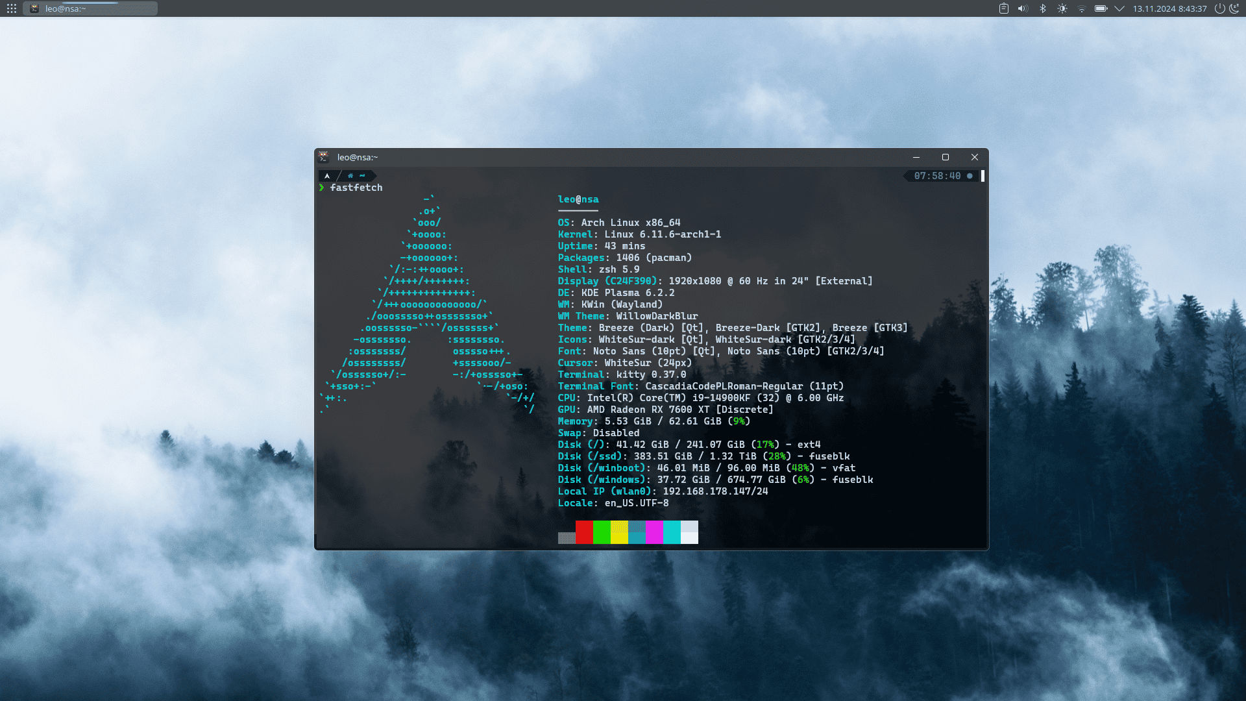Click the white color block
The image size is (1246, 701).
point(689,532)
